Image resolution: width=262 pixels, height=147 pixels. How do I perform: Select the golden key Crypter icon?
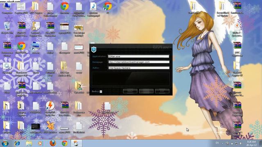pyautogui.click(x=36, y=26)
